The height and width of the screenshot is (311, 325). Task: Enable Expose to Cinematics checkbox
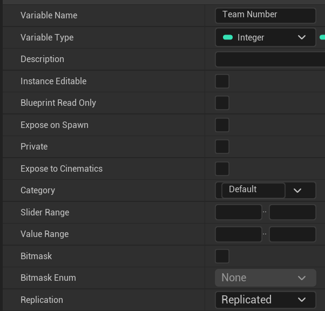point(222,169)
